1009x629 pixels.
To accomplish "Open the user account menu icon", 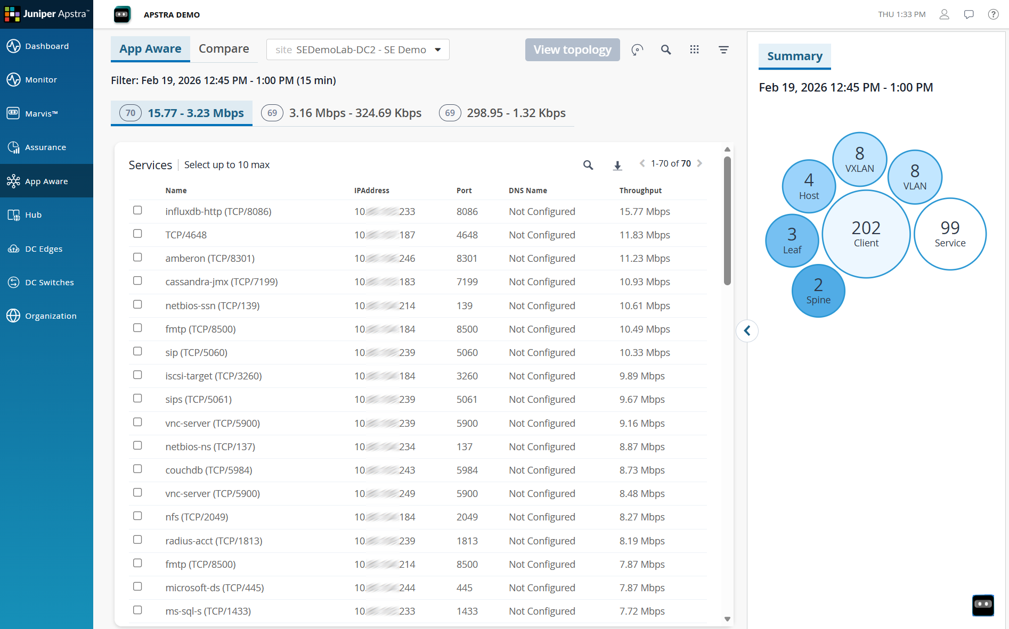I will tap(944, 14).
